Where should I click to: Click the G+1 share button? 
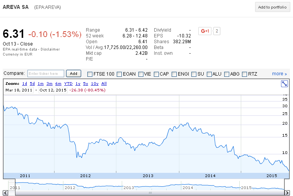click(205, 31)
